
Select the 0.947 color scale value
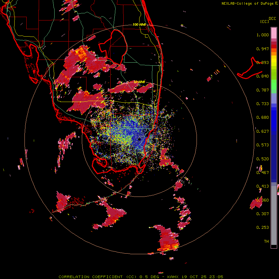tap(263, 49)
